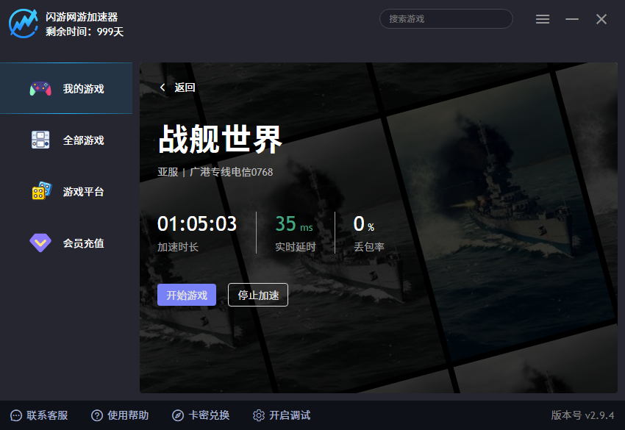Open the hamburger menu icon
Image resolution: width=625 pixels, height=430 pixels.
[543, 19]
